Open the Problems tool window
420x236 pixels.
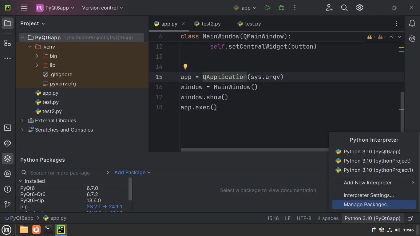click(8, 189)
